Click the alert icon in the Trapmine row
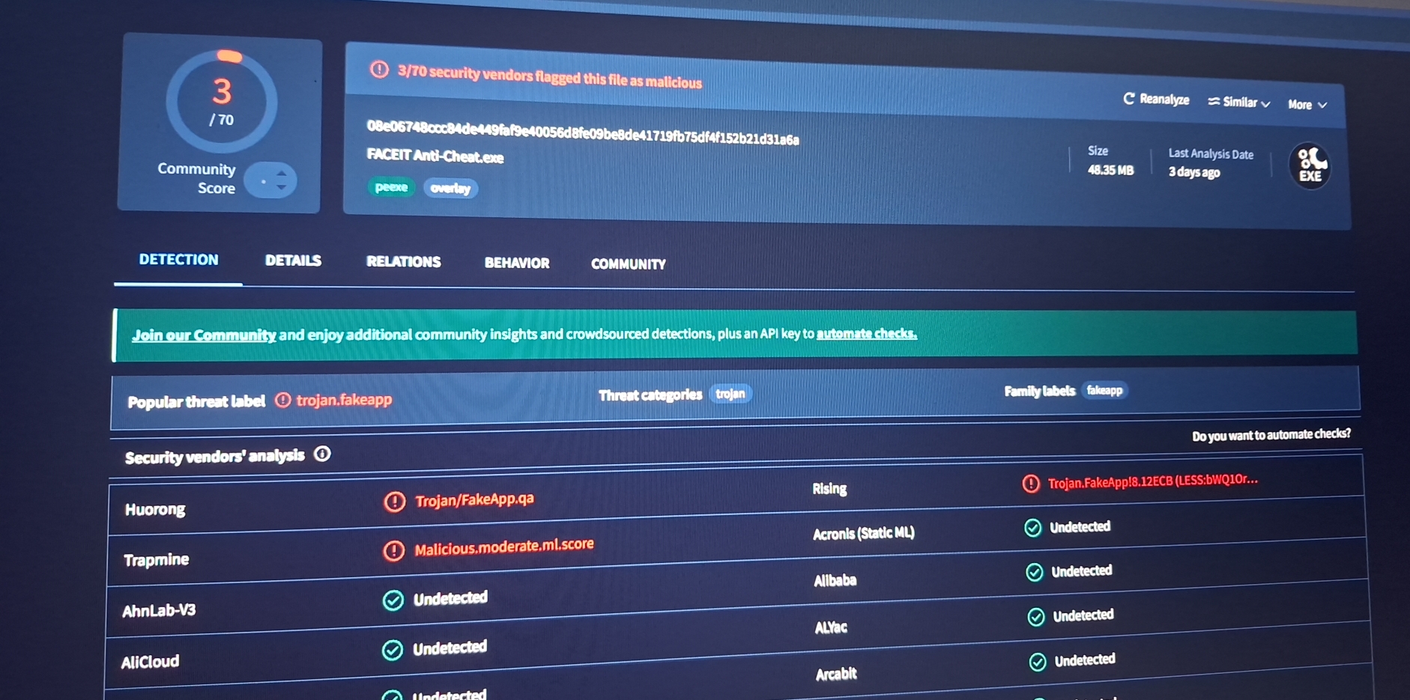 click(394, 551)
